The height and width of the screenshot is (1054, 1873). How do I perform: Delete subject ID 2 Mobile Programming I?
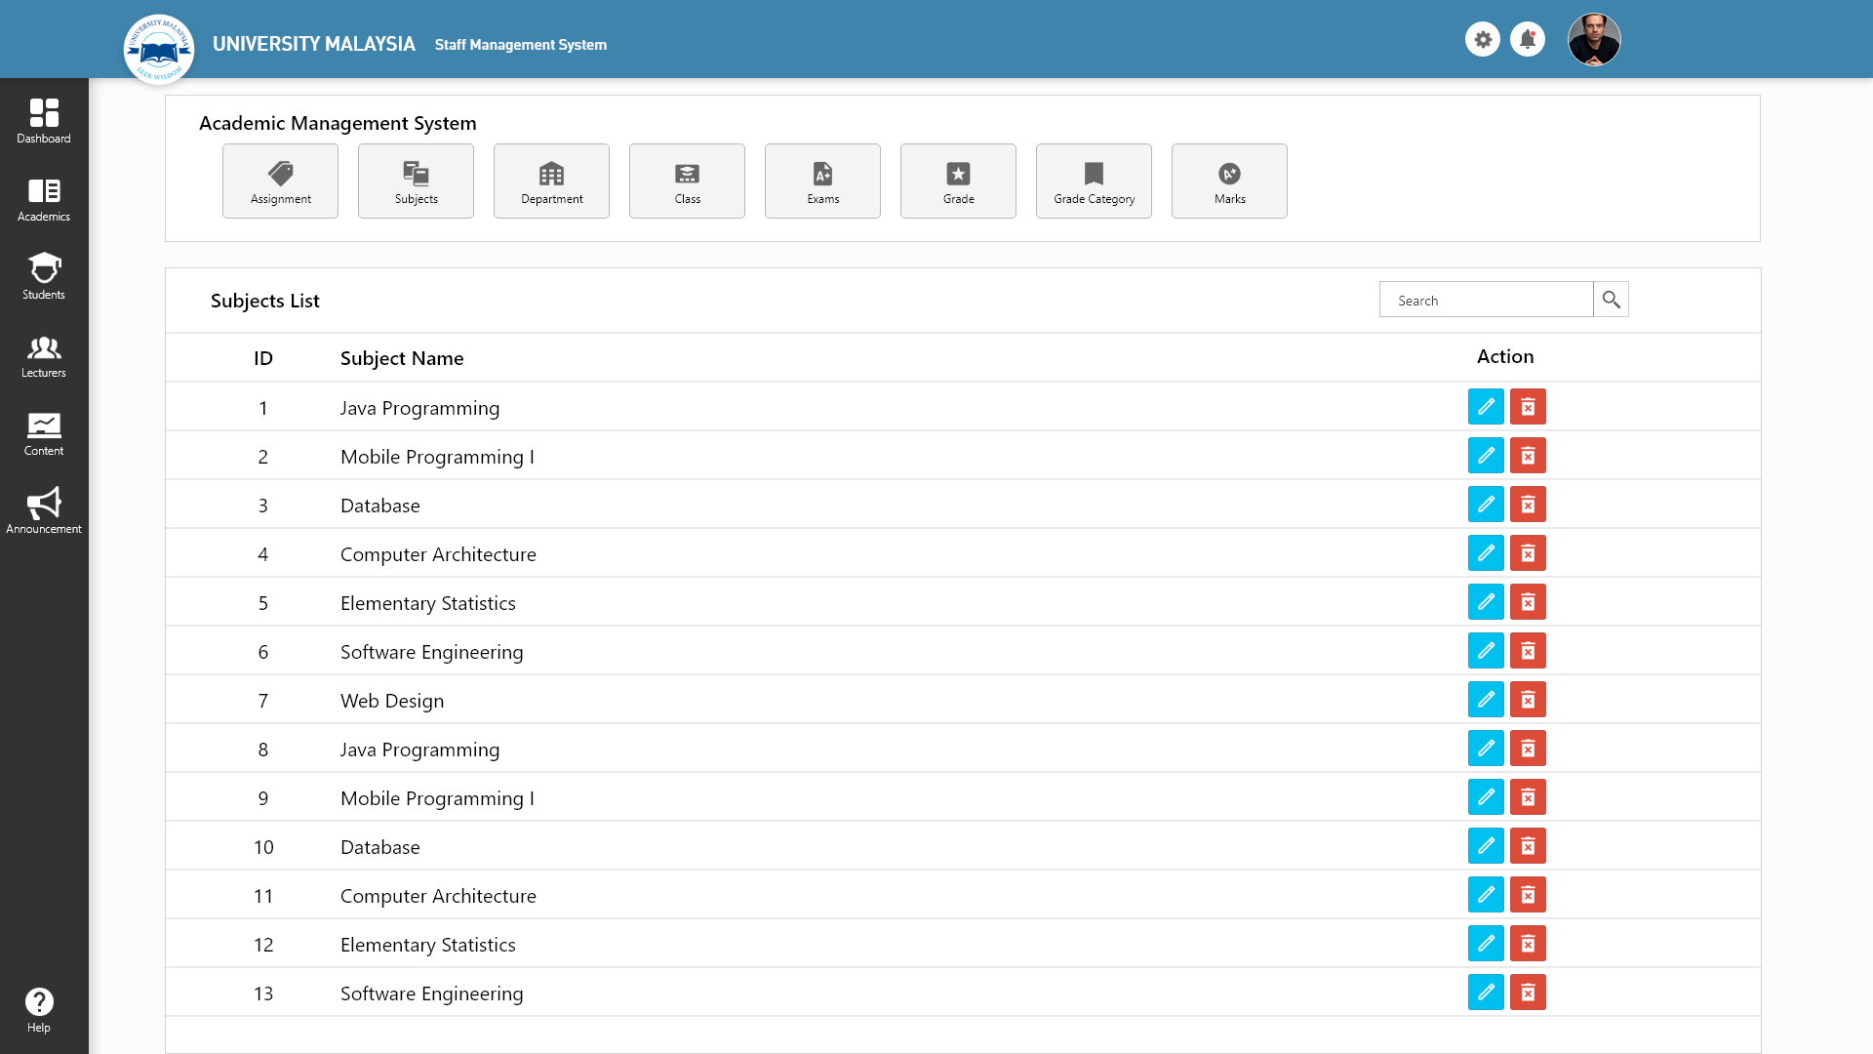click(x=1529, y=456)
